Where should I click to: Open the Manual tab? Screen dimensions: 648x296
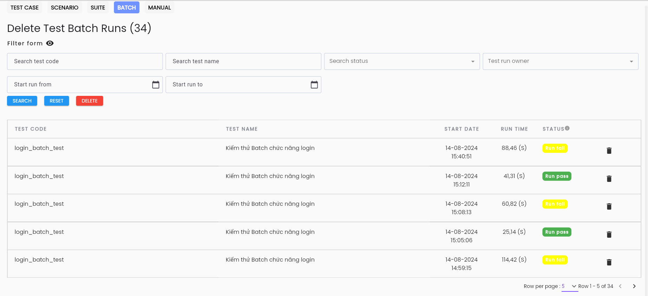pyautogui.click(x=160, y=8)
